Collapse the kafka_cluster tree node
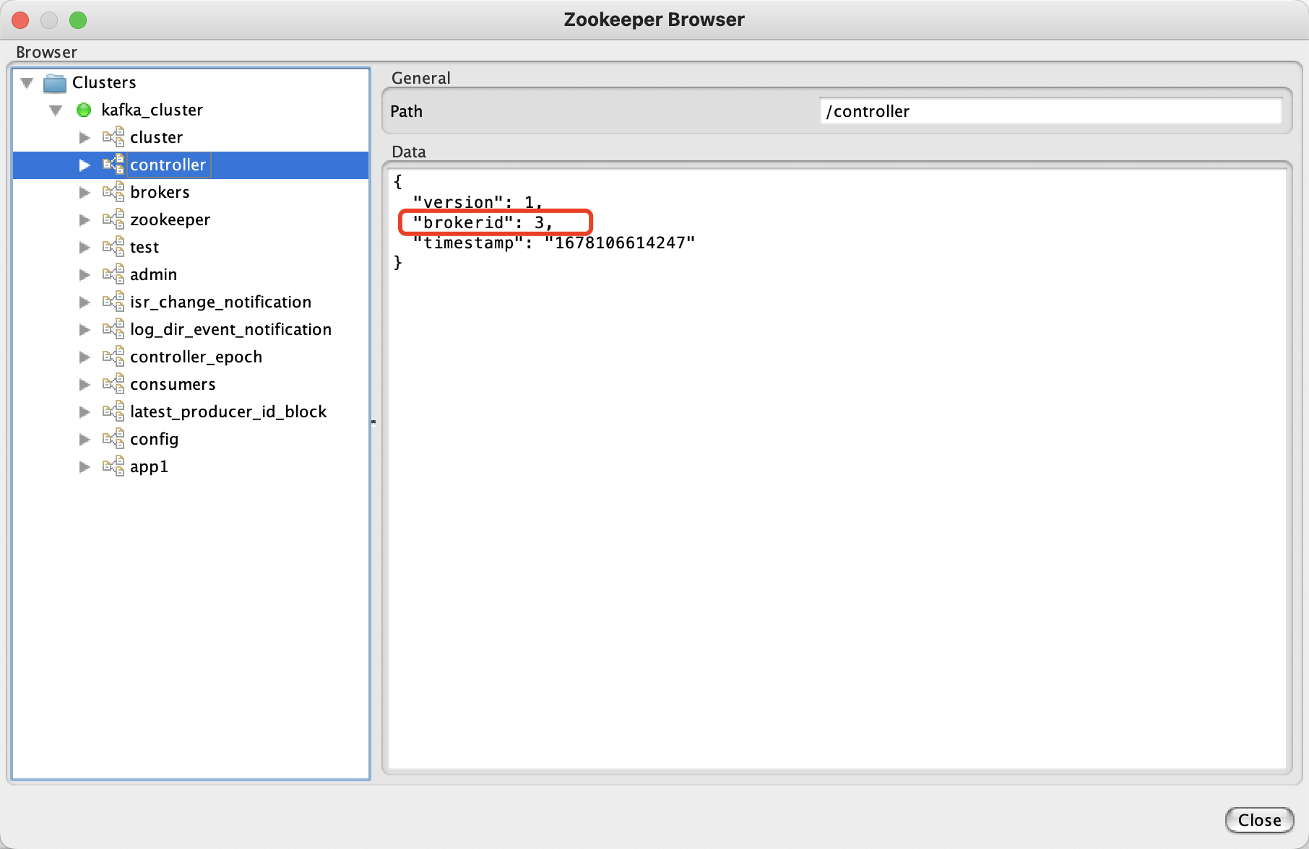Viewport: 1309px width, 849px height. (56, 110)
